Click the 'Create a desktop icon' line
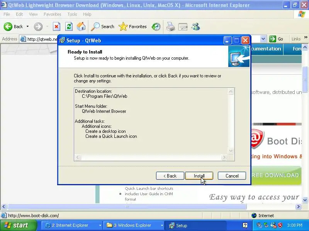Image resolution: width=309 pixels, height=231 pixels. [105, 131]
